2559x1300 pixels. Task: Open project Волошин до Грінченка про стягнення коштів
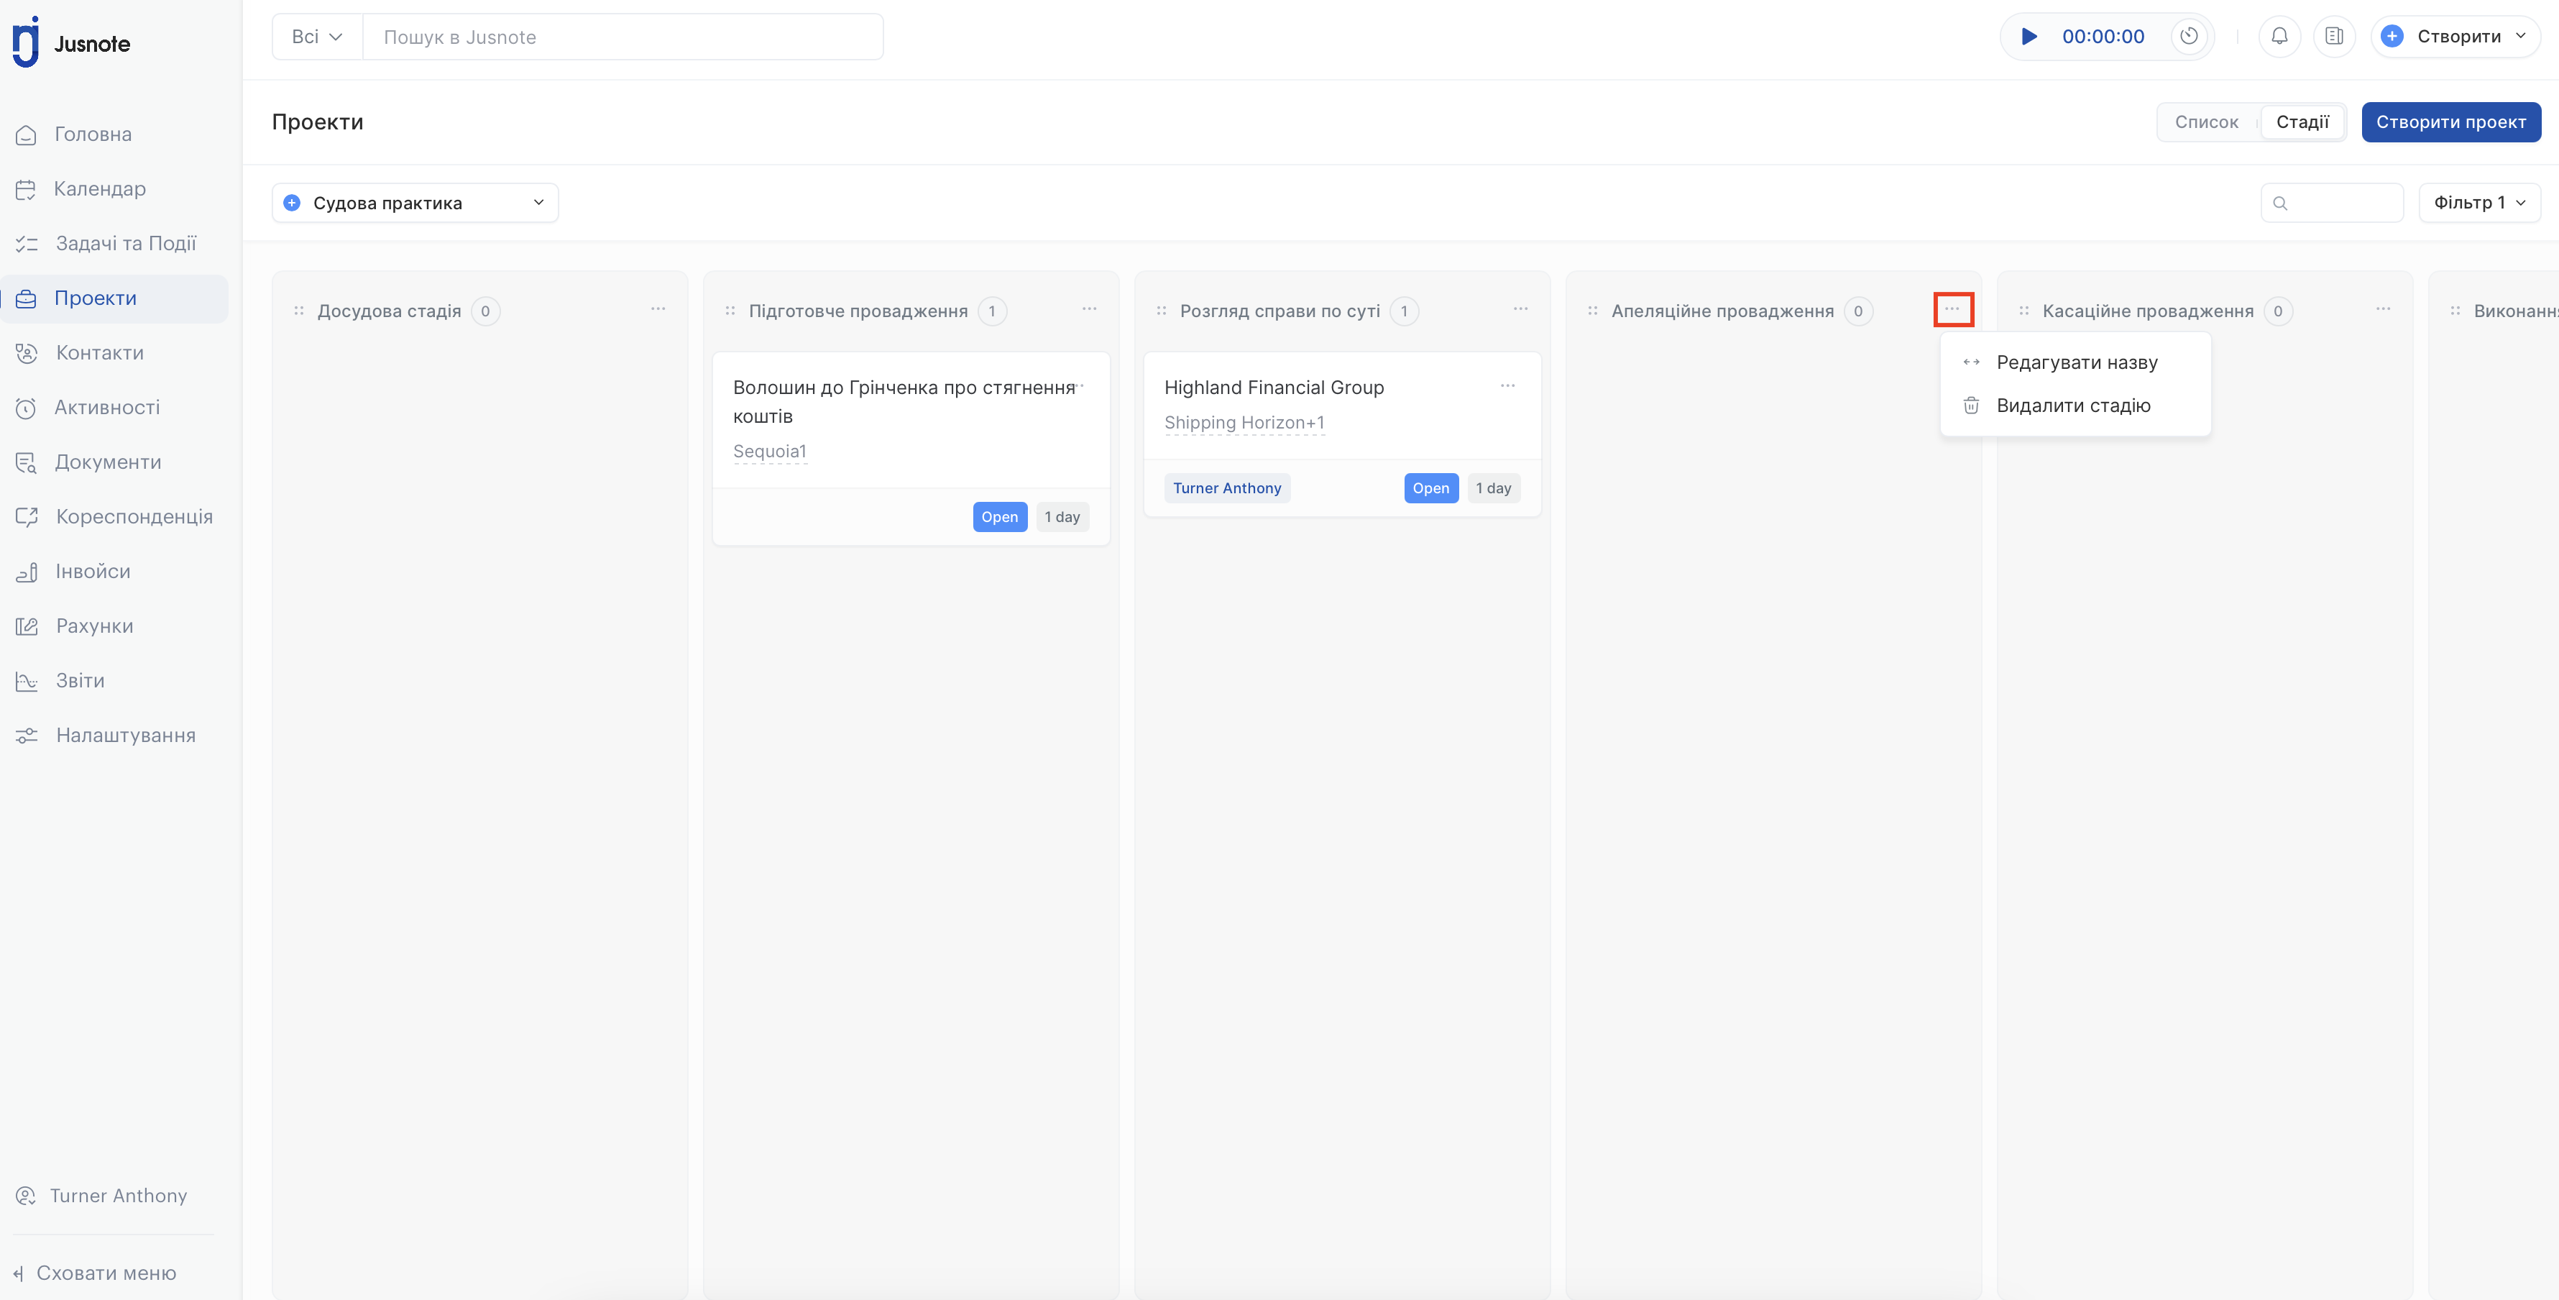click(x=904, y=401)
